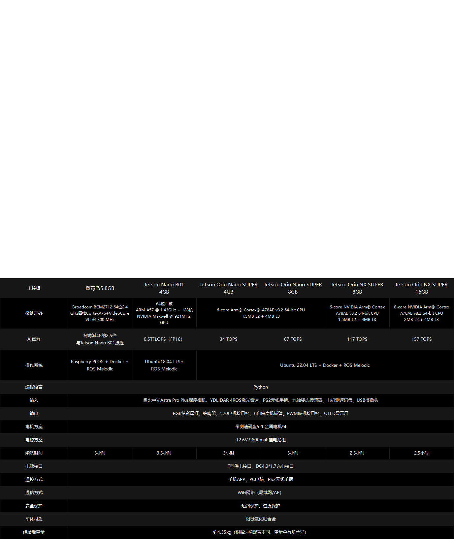Click the 主控板 row label

coord(34,288)
